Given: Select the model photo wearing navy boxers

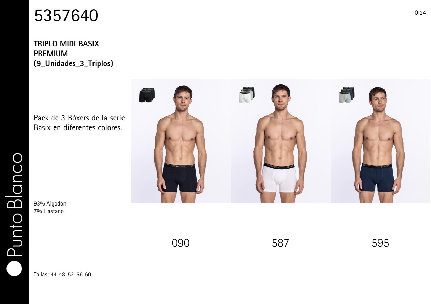Looking at the screenshot, I should [x=380, y=141].
